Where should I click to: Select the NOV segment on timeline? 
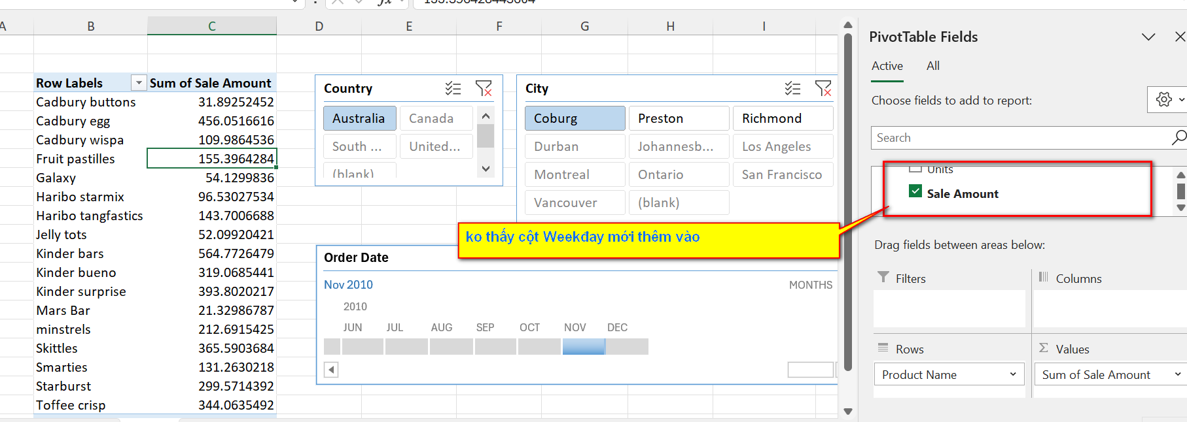pos(583,346)
